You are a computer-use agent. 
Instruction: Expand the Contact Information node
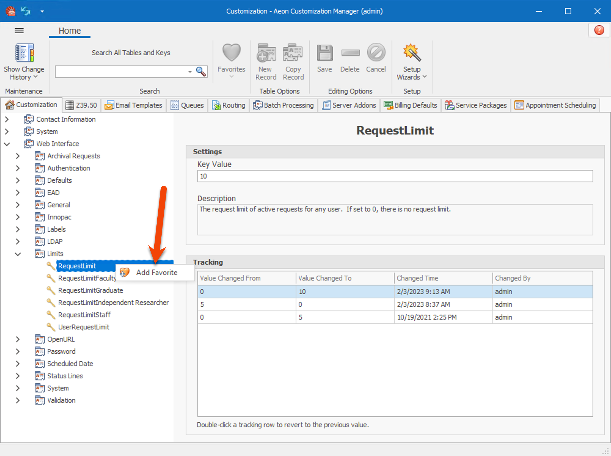(7, 120)
